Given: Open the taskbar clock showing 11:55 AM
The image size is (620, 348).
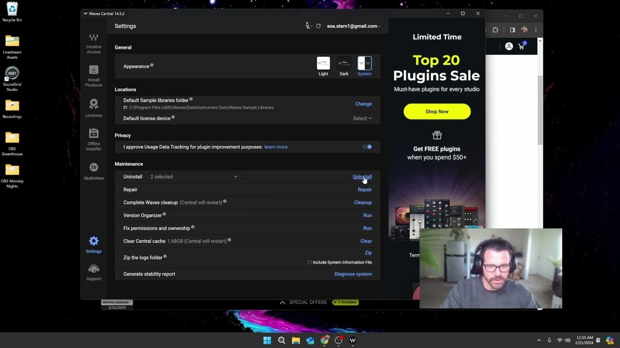Looking at the screenshot, I should tap(584, 340).
